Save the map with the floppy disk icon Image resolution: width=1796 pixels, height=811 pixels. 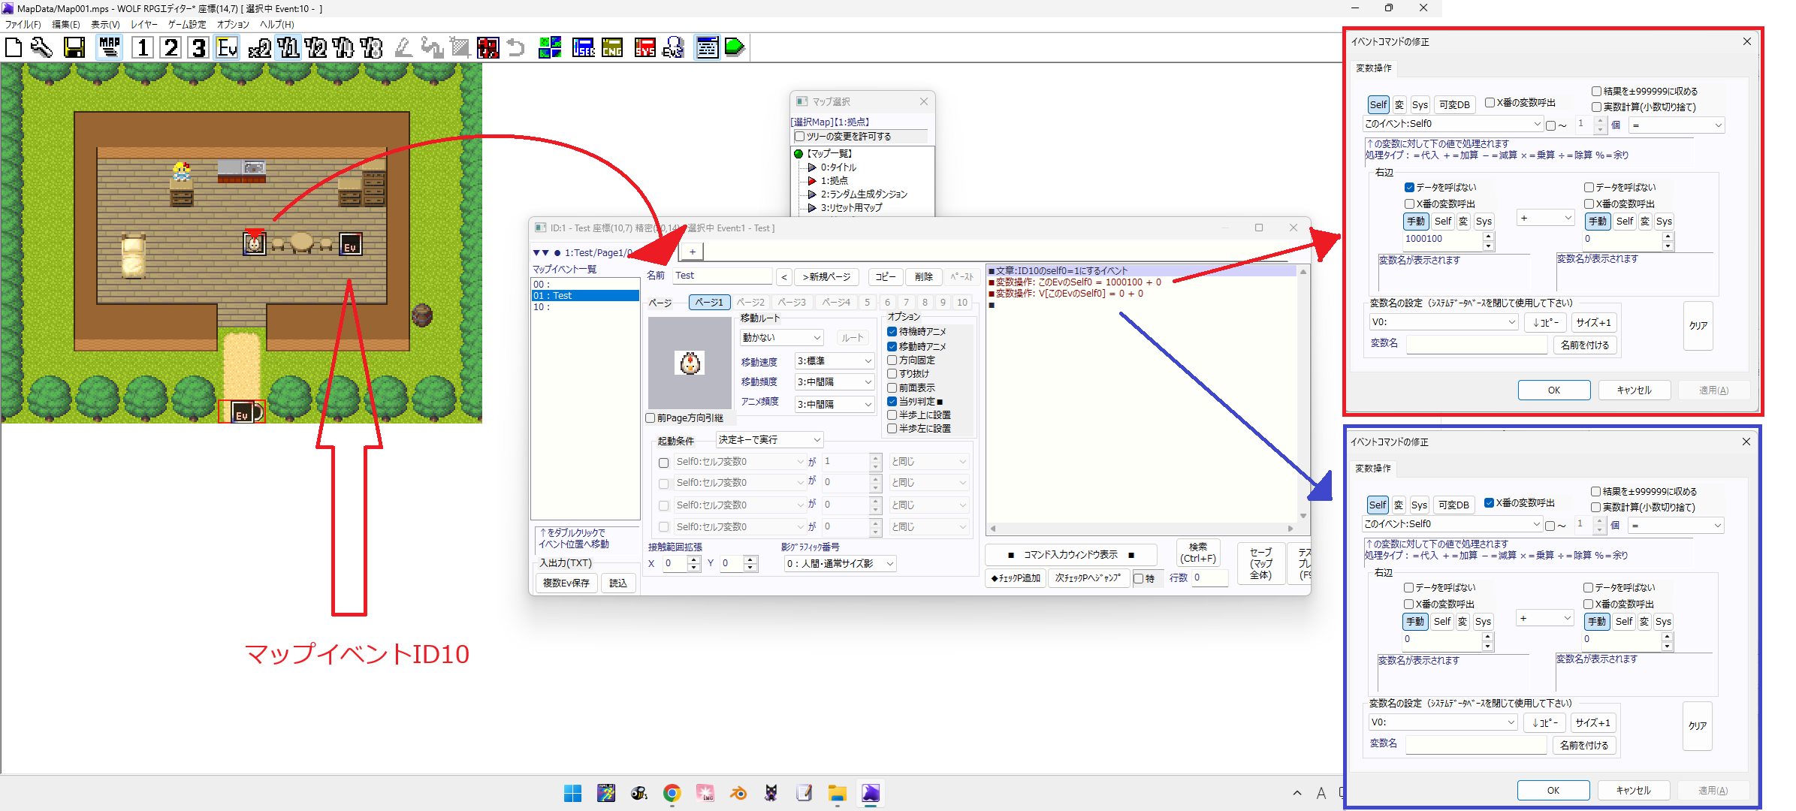[74, 48]
